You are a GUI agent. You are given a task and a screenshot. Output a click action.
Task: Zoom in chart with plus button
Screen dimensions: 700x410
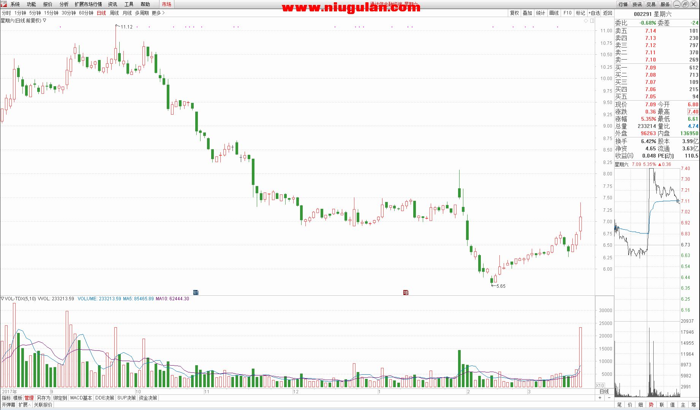click(x=600, y=398)
